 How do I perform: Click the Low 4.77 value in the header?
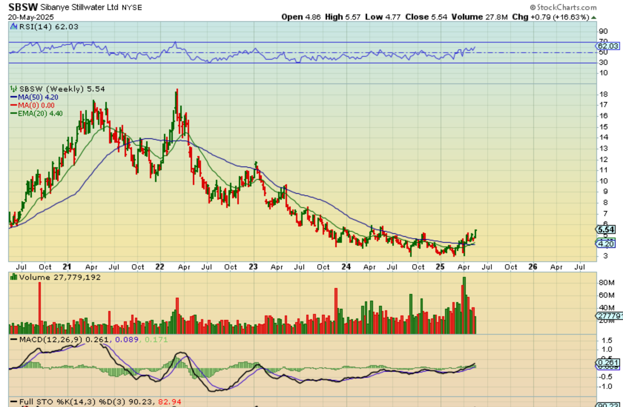pyautogui.click(x=383, y=17)
